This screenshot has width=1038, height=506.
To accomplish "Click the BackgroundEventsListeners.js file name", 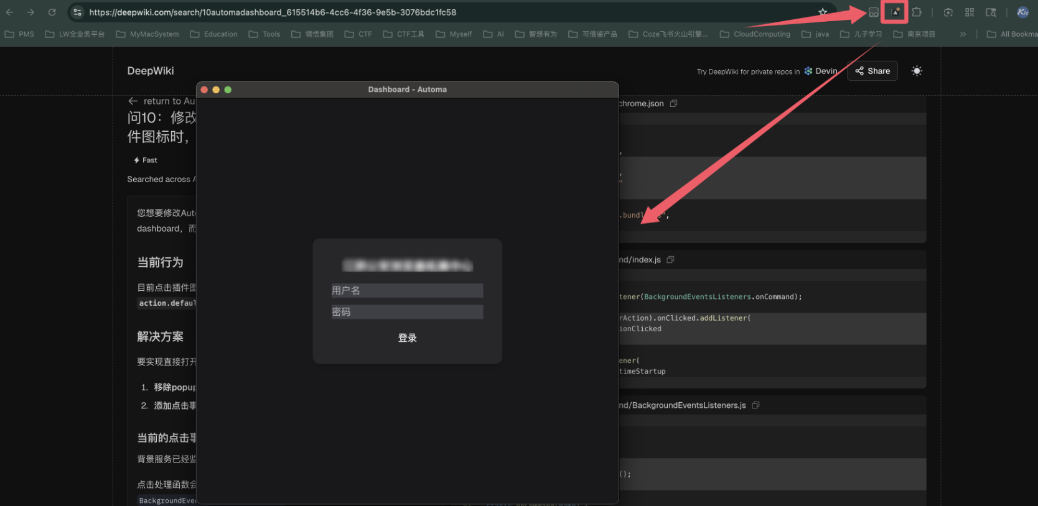I will pyautogui.click(x=683, y=405).
